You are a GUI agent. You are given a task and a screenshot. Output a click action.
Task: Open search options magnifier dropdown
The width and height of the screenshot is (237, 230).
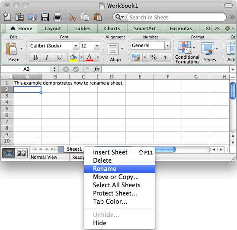pyautogui.click(x=120, y=17)
